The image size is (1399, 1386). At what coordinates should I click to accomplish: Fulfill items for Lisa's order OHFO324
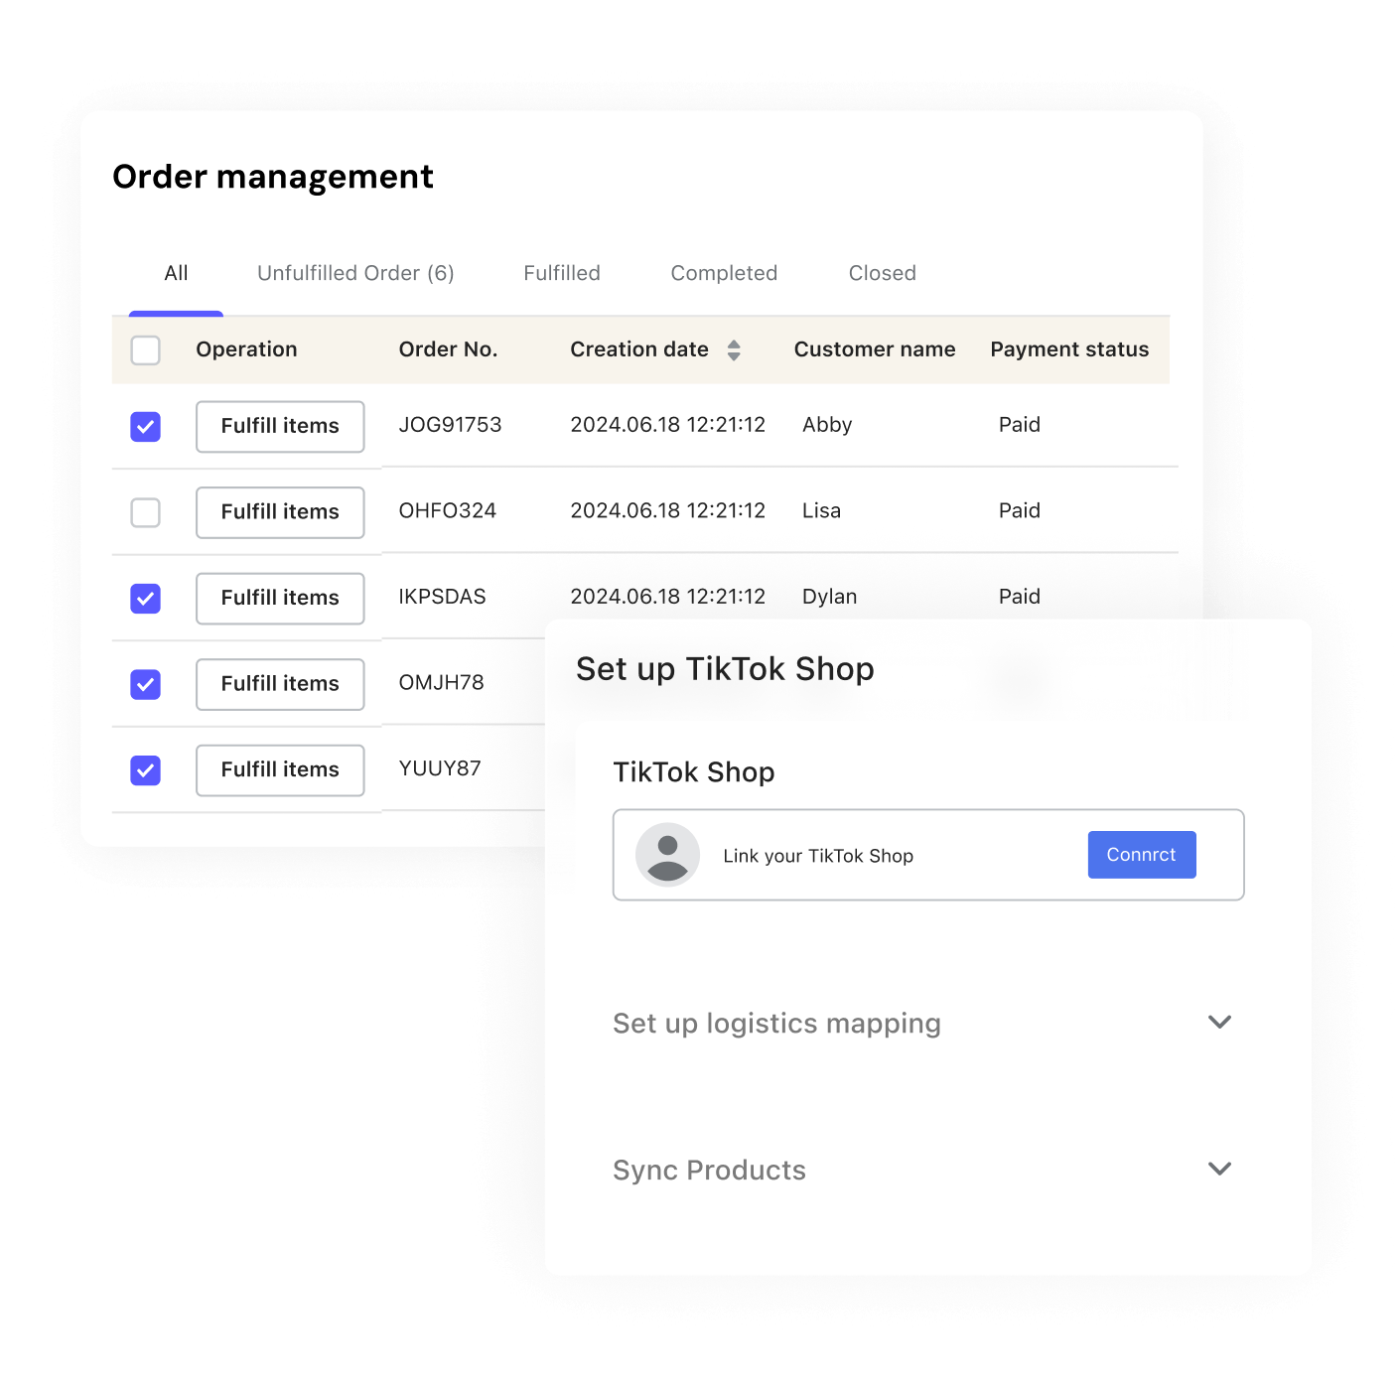coord(280,512)
